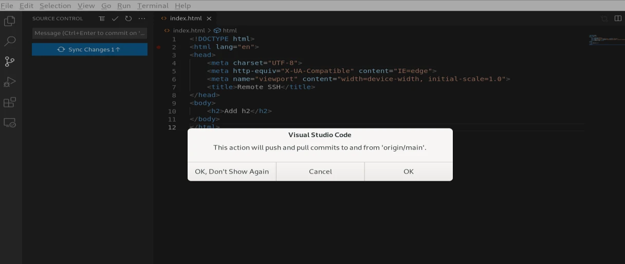Image resolution: width=625 pixels, height=264 pixels.
Task: Open the Source Control more actions (…) menu
Action: tap(142, 18)
